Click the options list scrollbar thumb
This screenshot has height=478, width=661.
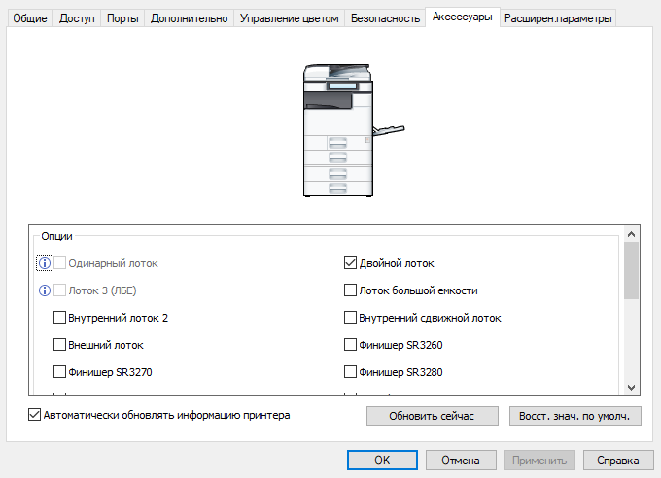[631, 271]
